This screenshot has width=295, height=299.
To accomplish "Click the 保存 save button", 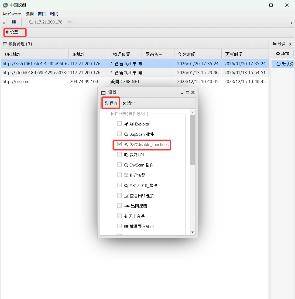I will coord(111,103).
